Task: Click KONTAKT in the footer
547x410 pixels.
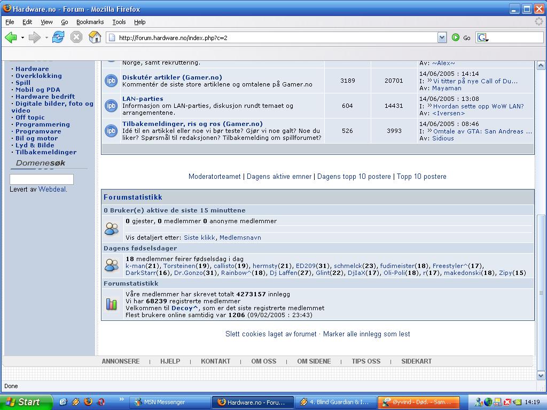Action: point(216,361)
